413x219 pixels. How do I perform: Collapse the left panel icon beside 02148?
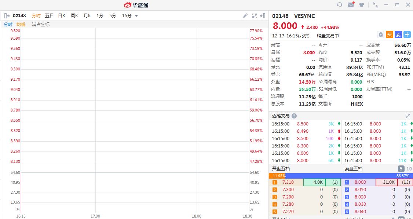(x=7, y=16)
